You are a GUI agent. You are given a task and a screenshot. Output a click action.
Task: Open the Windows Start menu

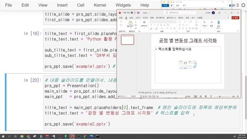pyautogui.click(x=3, y=136)
